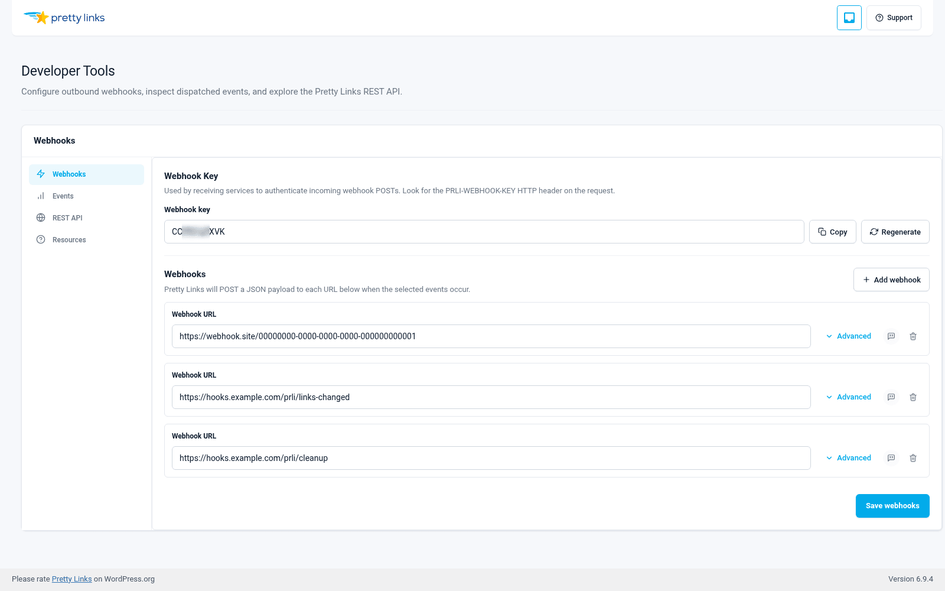The height and width of the screenshot is (591, 945).
Task: Click the question mark Resources icon
Action: (41, 240)
